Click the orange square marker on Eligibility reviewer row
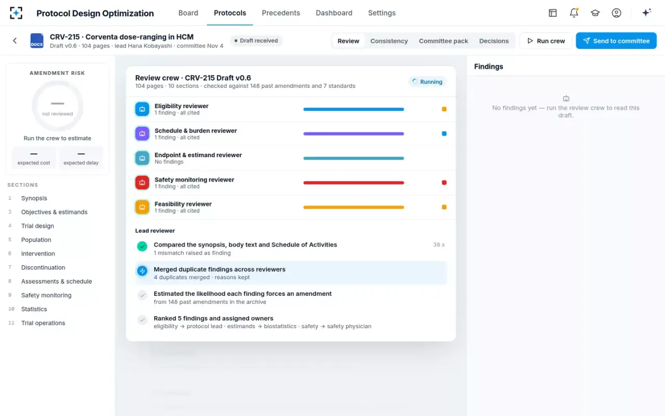 pos(444,109)
